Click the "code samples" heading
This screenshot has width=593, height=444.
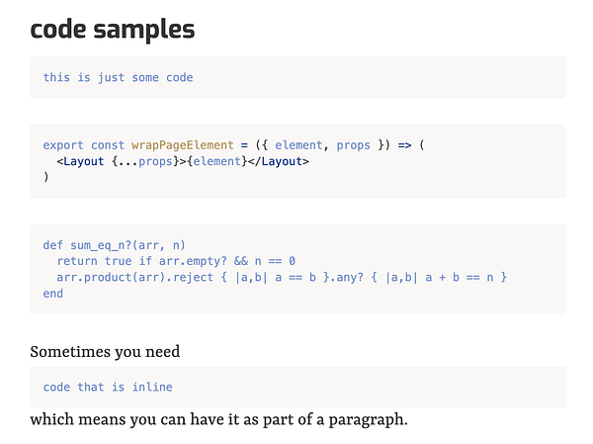point(113,29)
